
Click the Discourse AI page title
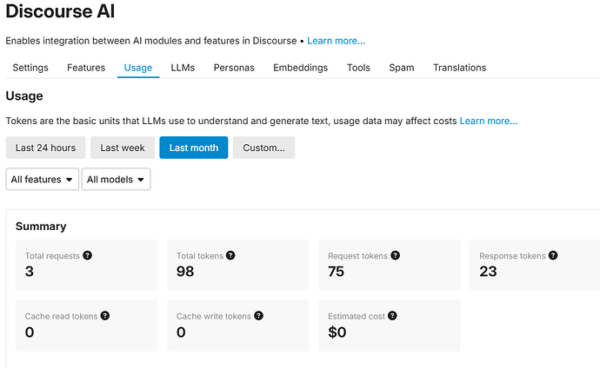[x=60, y=11]
